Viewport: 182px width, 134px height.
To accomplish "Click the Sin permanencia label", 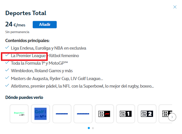I will (x=17, y=32).
